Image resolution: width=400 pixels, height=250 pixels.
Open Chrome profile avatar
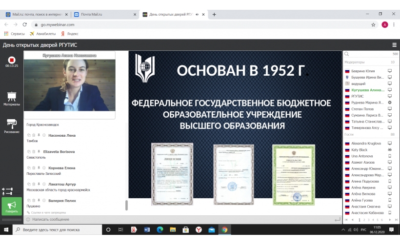pos(385,24)
